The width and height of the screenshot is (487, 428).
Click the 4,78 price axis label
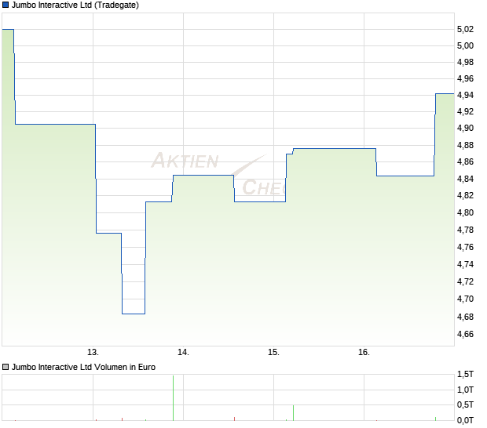(465, 230)
